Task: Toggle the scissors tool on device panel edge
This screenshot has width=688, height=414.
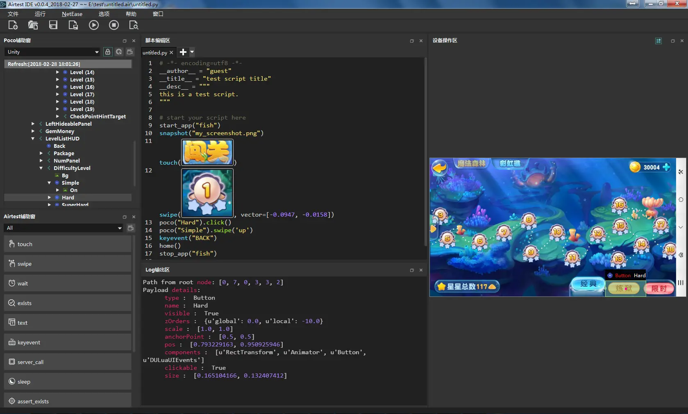Action: tap(681, 171)
